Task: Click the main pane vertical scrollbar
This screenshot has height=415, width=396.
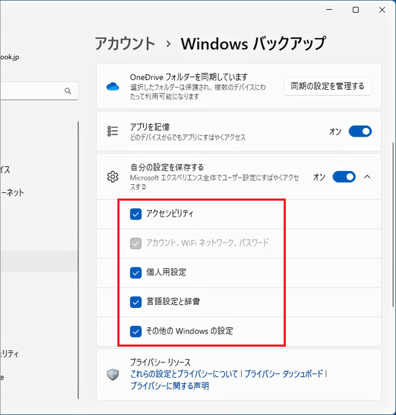Action: point(394,225)
